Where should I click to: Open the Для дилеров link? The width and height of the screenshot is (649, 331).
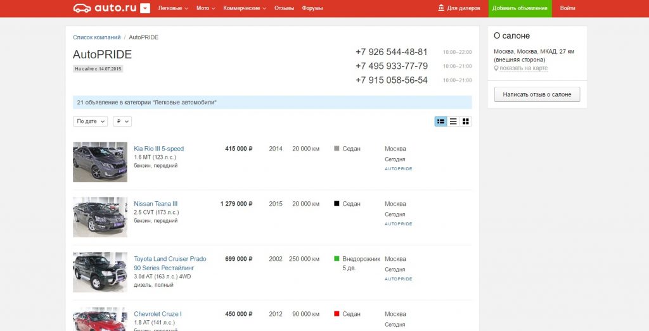click(x=463, y=8)
